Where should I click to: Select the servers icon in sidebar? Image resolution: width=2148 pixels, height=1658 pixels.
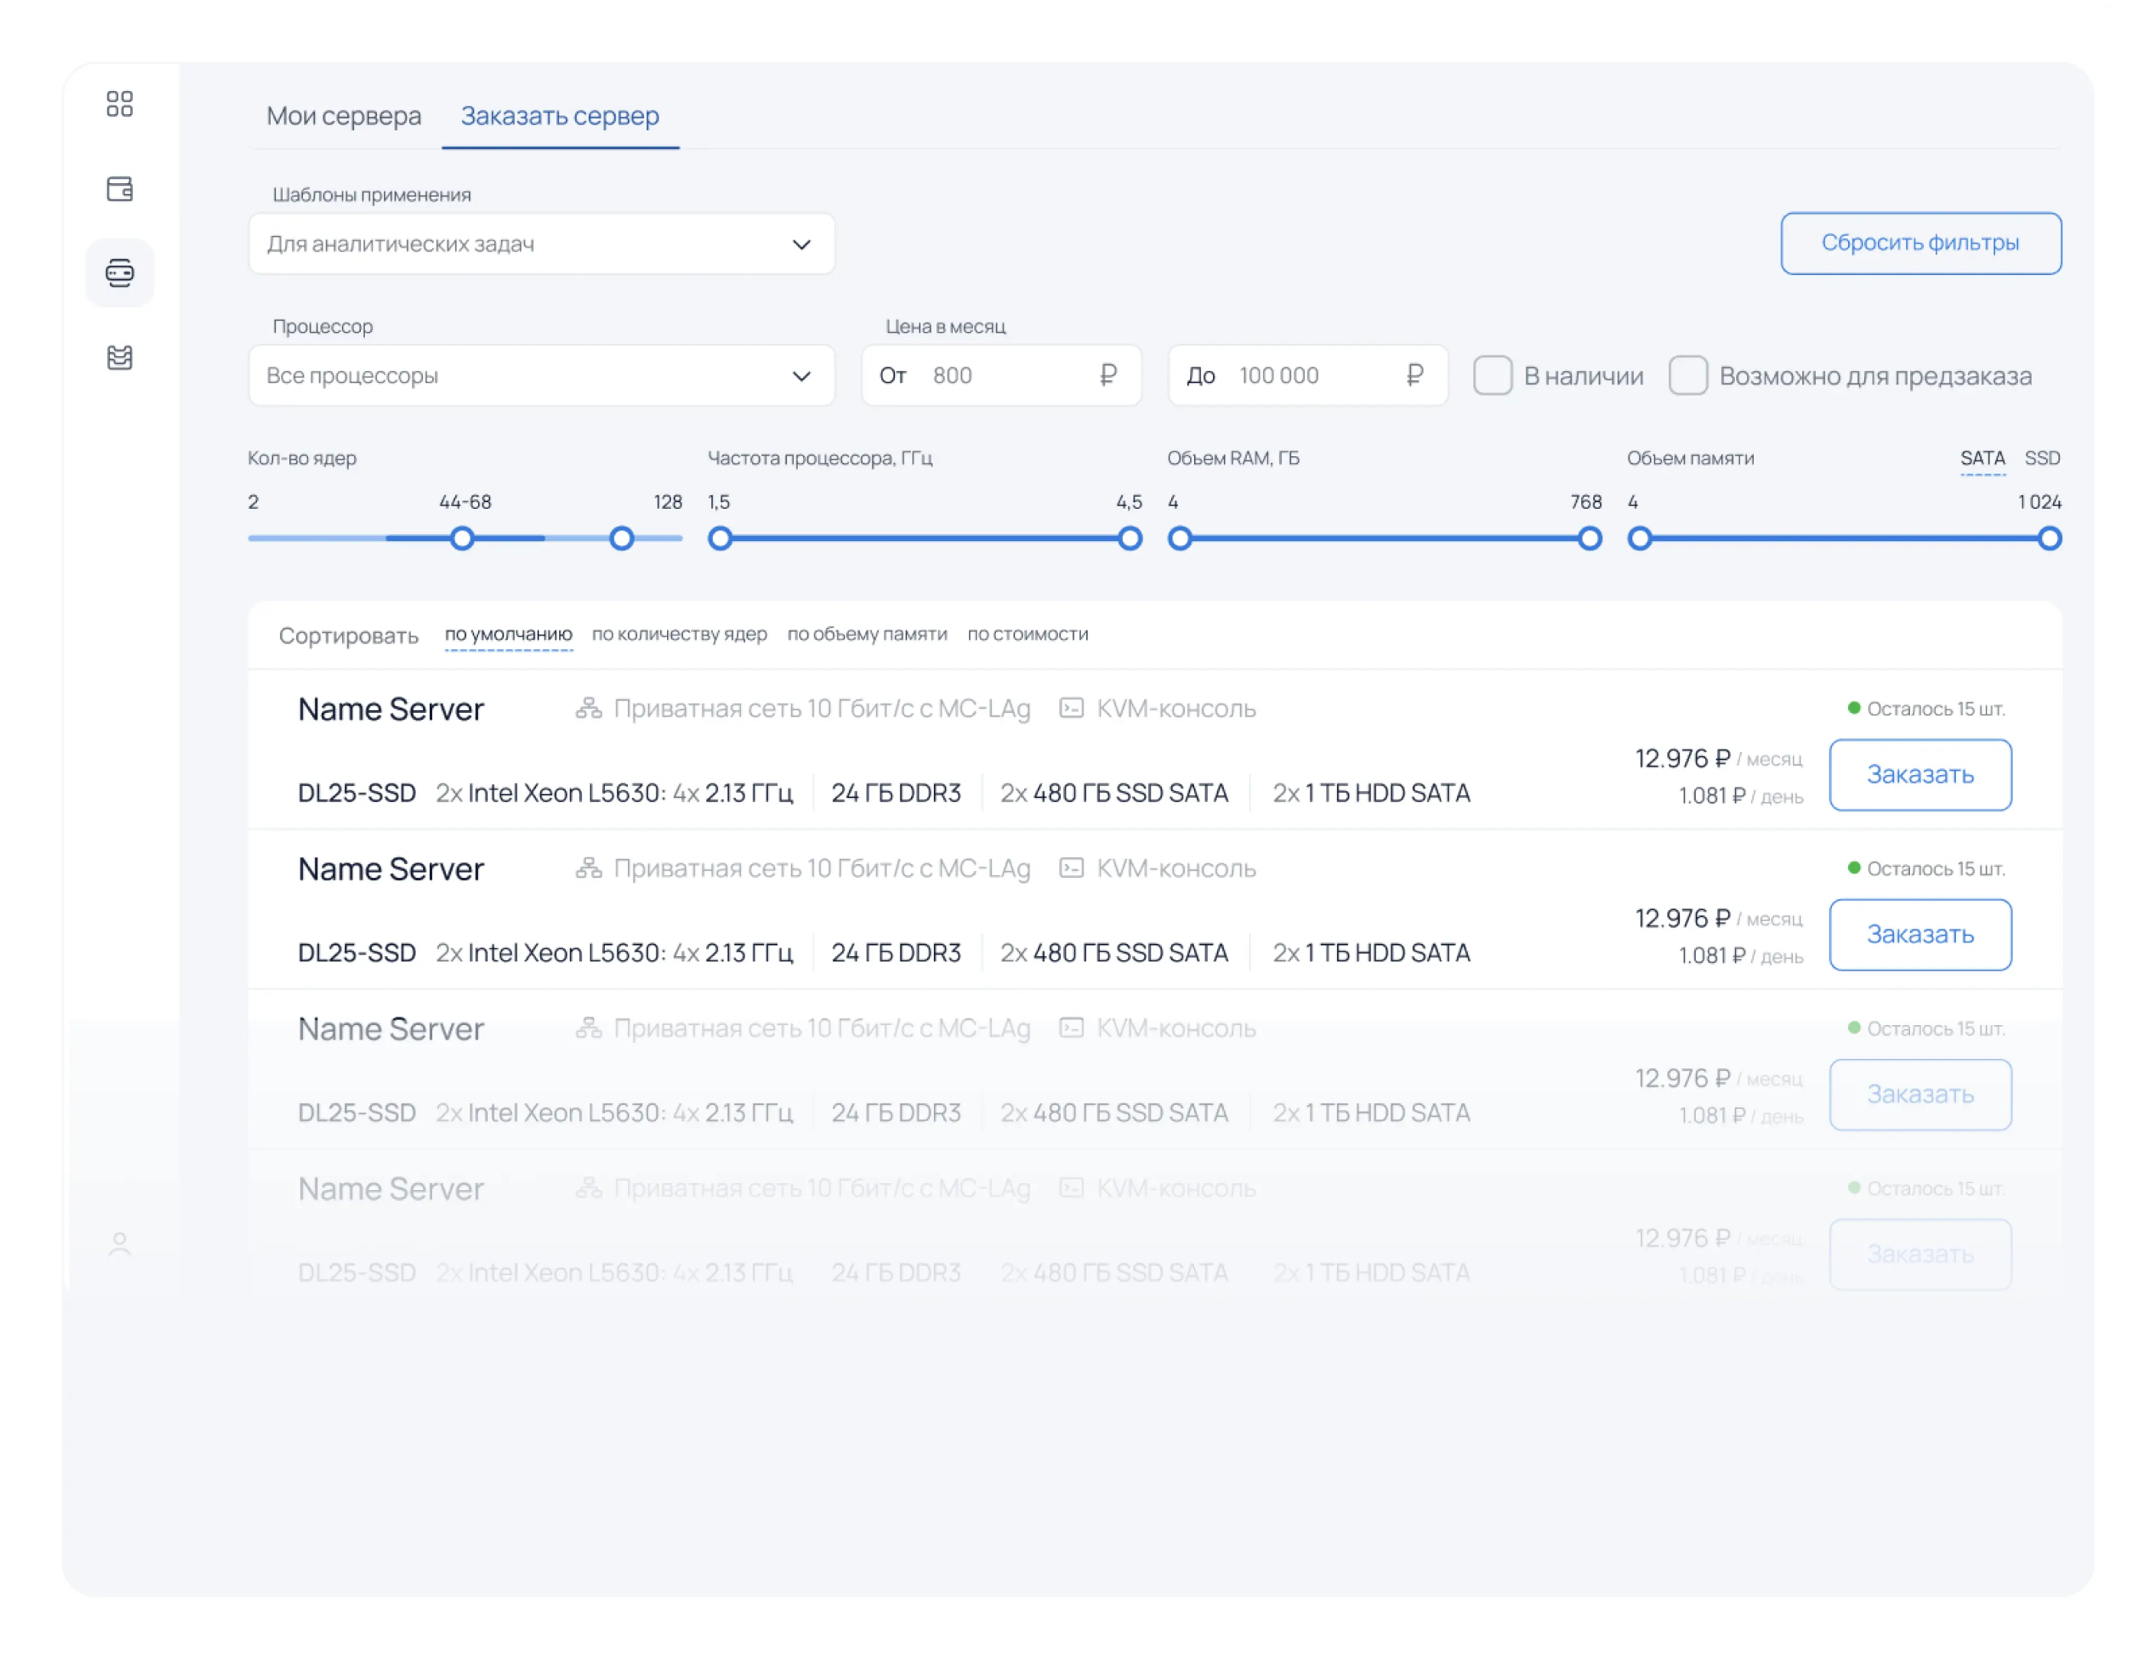coord(119,274)
